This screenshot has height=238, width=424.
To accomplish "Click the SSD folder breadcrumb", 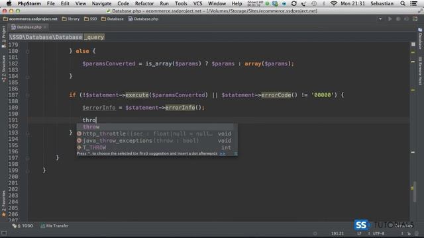I will pos(91,19).
